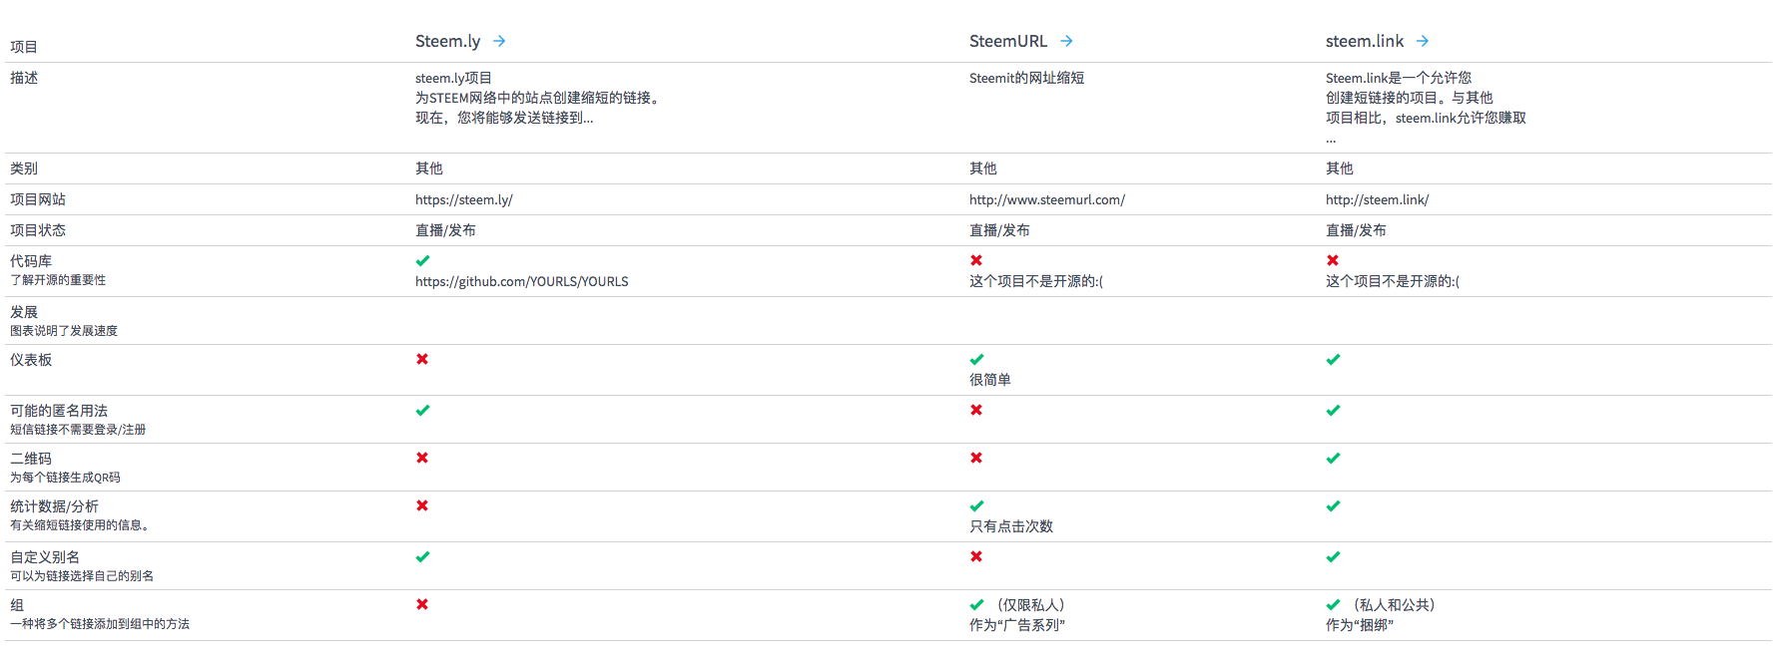Visit http://www.steemurl.com/ website link

coord(1047,199)
